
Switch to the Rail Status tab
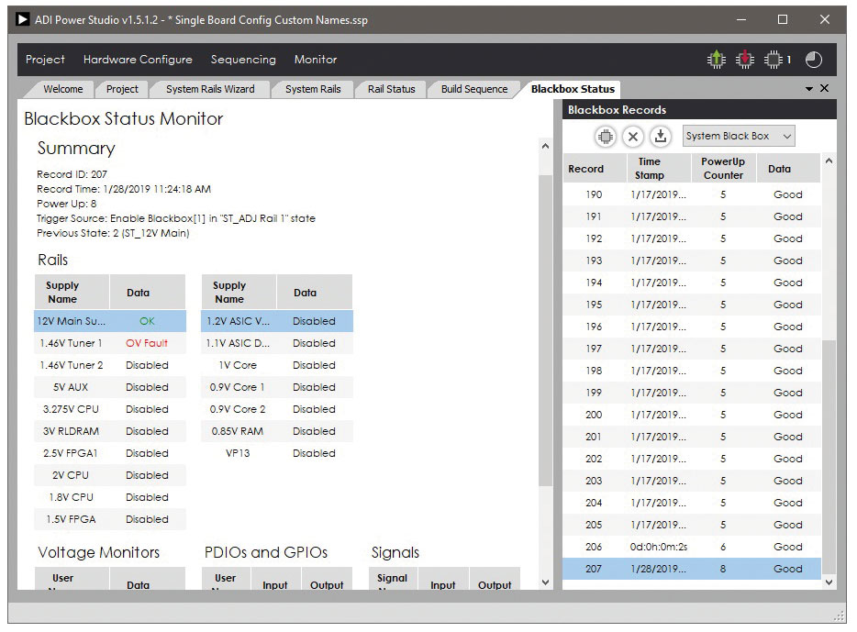(x=391, y=89)
